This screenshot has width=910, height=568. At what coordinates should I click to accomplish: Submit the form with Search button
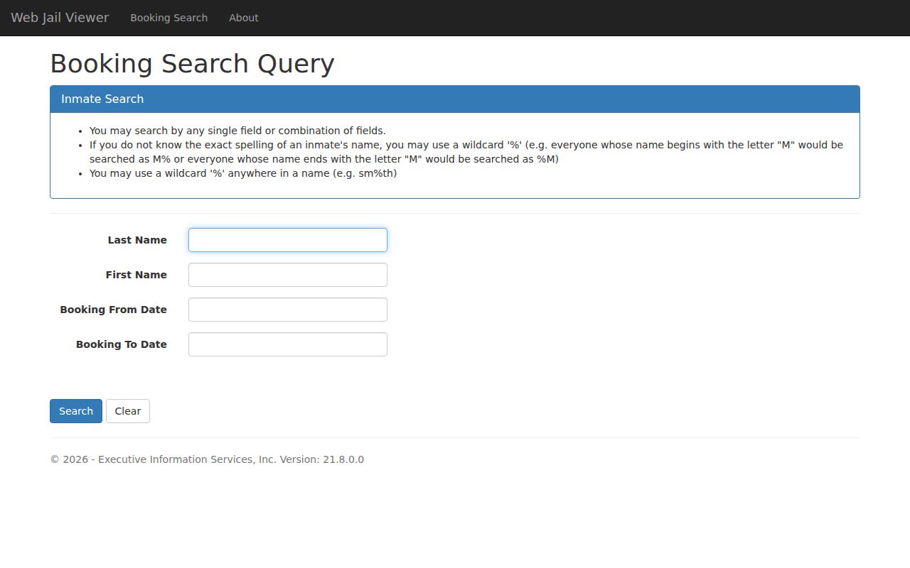tap(76, 411)
